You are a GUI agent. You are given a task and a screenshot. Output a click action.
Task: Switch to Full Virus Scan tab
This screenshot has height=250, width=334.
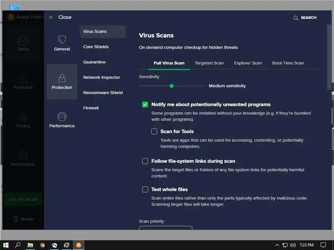169,63
